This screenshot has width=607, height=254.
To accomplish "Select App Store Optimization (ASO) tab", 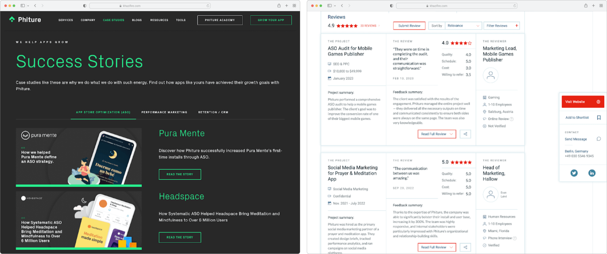I will coord(103,112).
